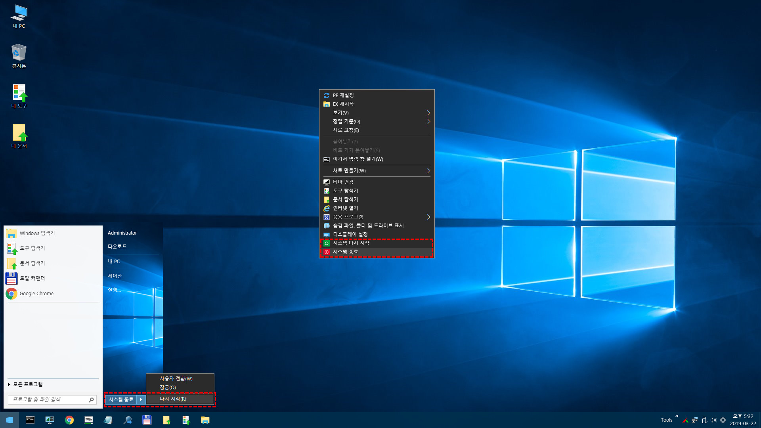Open the disk drive tool in taskbar
This screenshot has height=428, width=761.
[88, 420]
